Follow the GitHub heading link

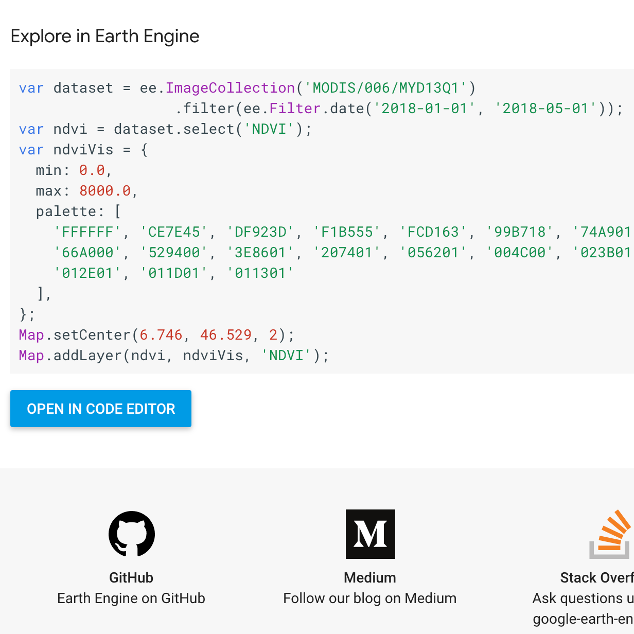131,577
